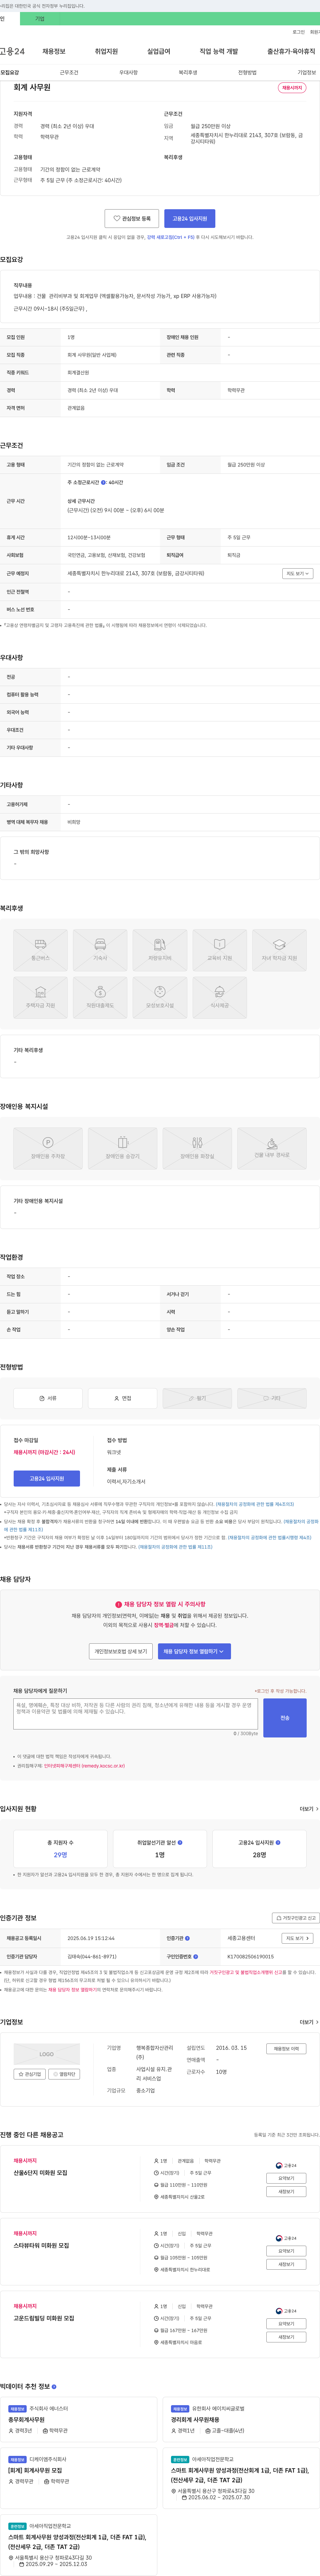The image size is (320, 2576).
Task: Click the 관심기업 button
Action: click(x=30, y=2074)
